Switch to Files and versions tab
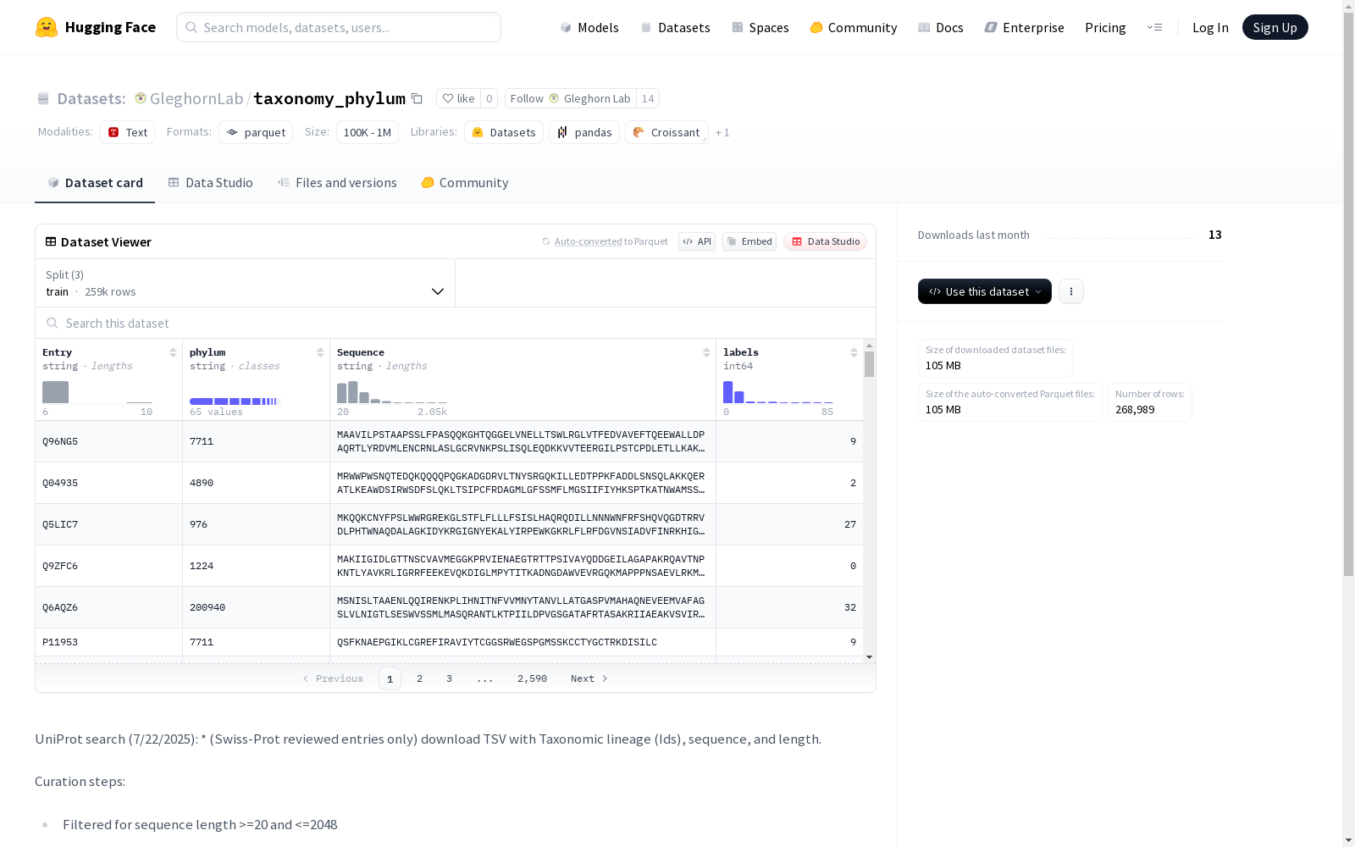Image resolution: width=1355 pixels, height=847 pixels. point(337,182)
